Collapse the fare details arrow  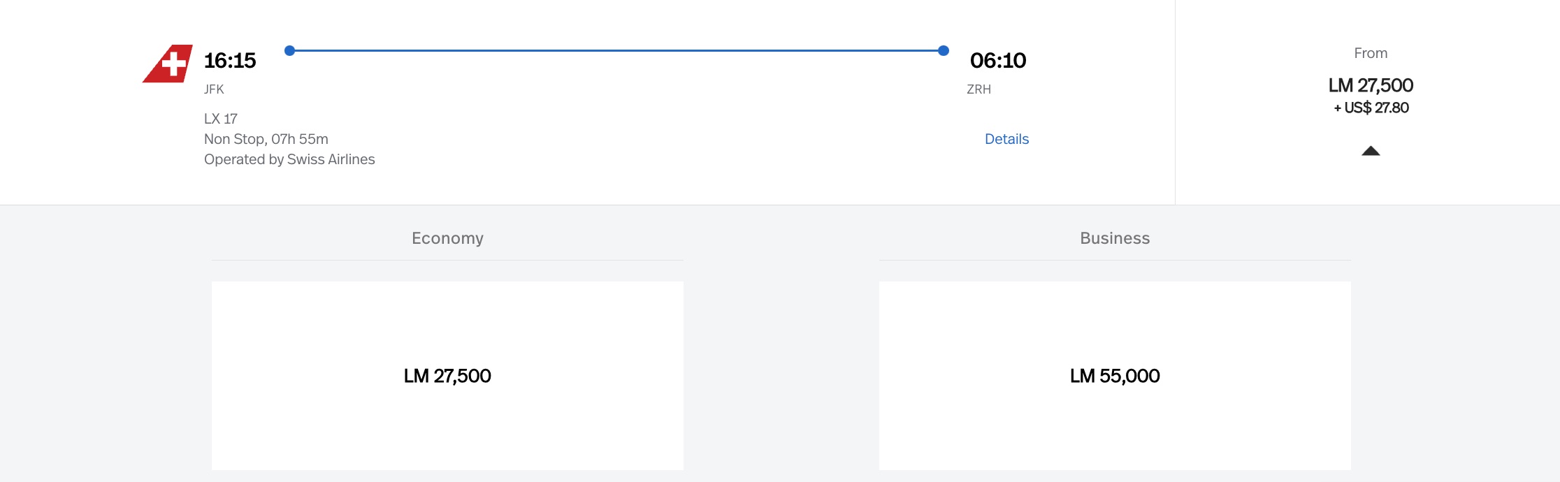[x=1371, y=151]
